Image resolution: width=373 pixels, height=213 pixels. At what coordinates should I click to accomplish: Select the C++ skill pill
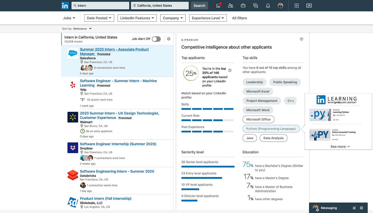tap(290, 101)
